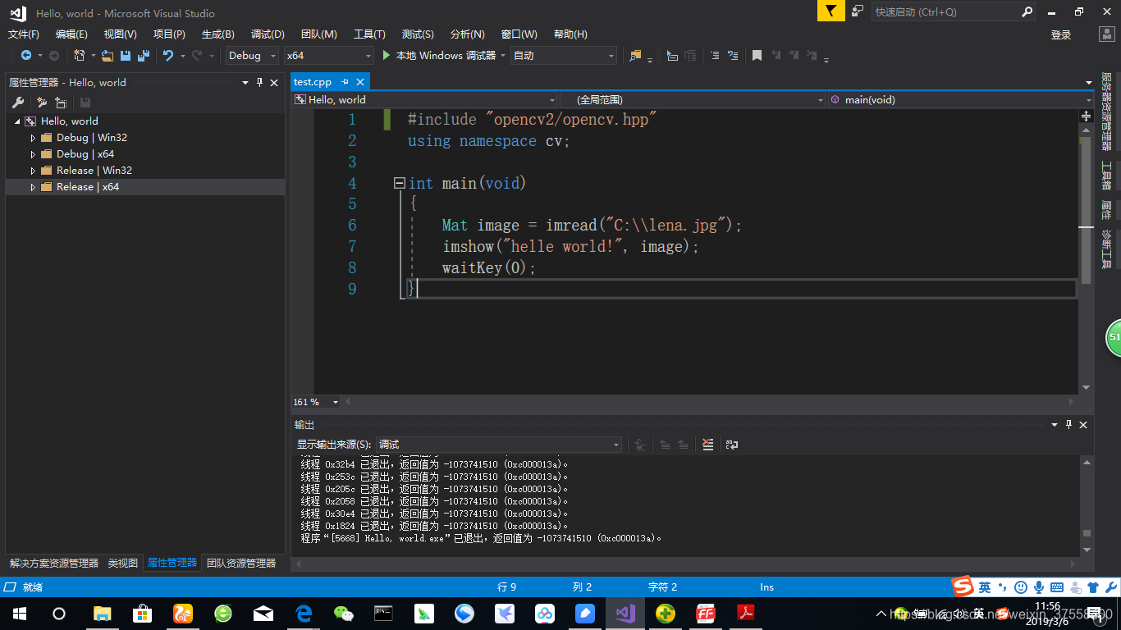1121x630 pixels.
Task: Expand the Debug | Win32 tree node
Action: point(34,138)
